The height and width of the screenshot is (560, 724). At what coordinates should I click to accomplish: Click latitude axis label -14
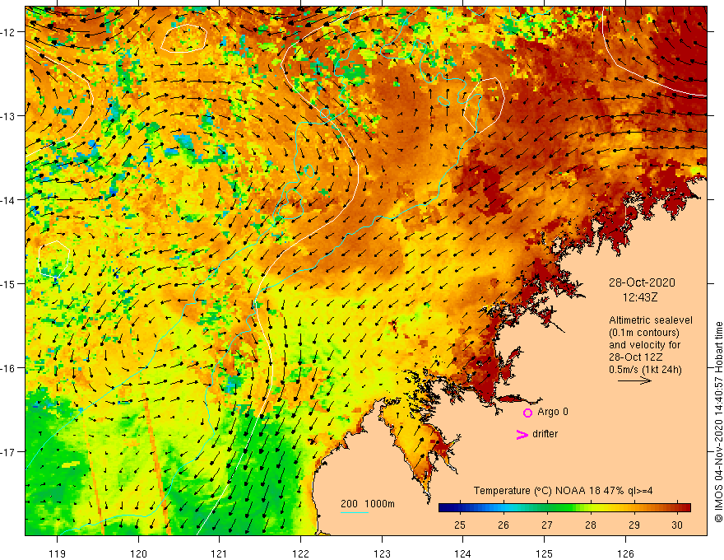pos(10,200)
